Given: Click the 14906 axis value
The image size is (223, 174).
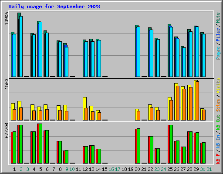Looking at the screenshot, I should click(x=7, y=18).
